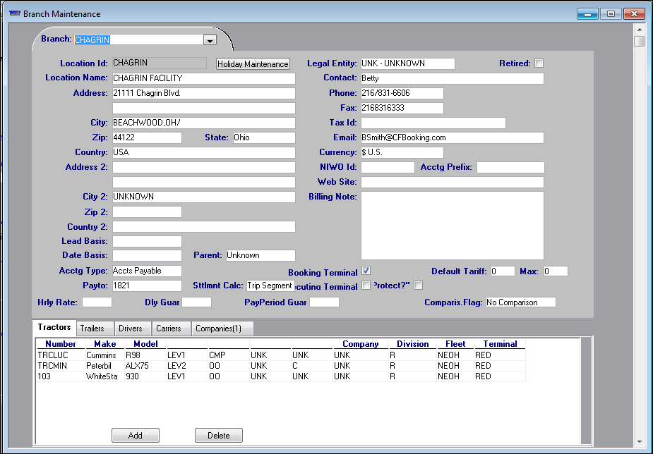Sort by the Number column header

(60, 344)
